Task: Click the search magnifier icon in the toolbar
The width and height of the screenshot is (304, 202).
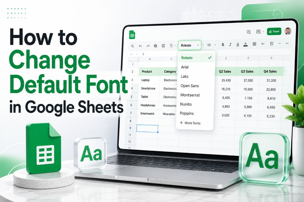Action: [x=133, y=46]
